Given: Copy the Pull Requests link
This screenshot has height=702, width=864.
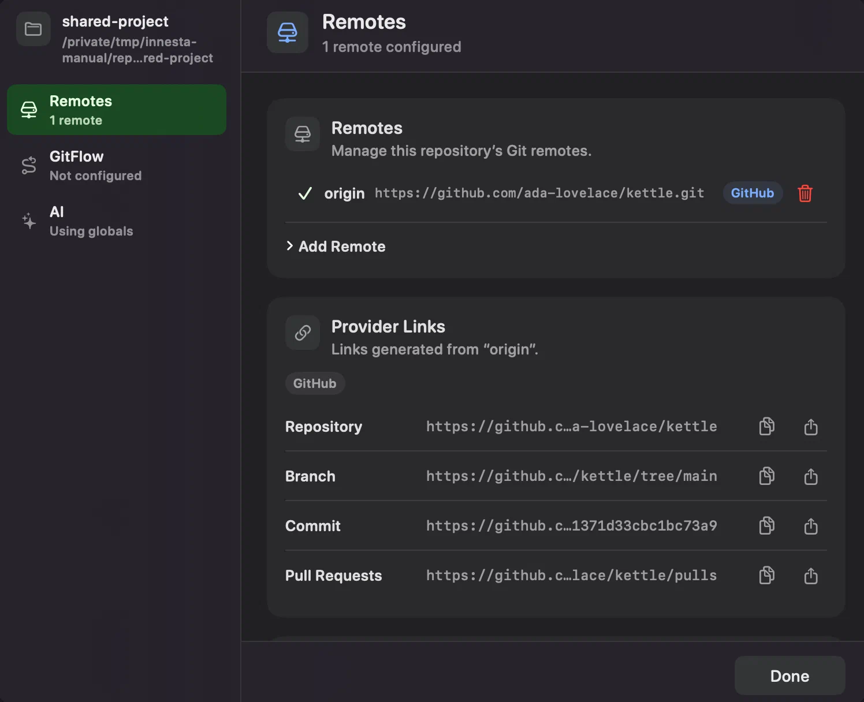Looking at the screenshot, I should pyautogui.click(x=766, y=576).
